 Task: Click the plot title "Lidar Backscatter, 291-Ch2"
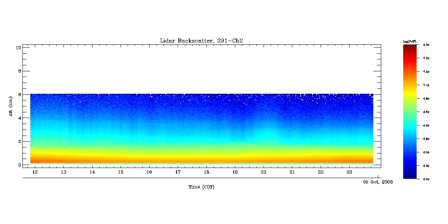tap(202, 41)
